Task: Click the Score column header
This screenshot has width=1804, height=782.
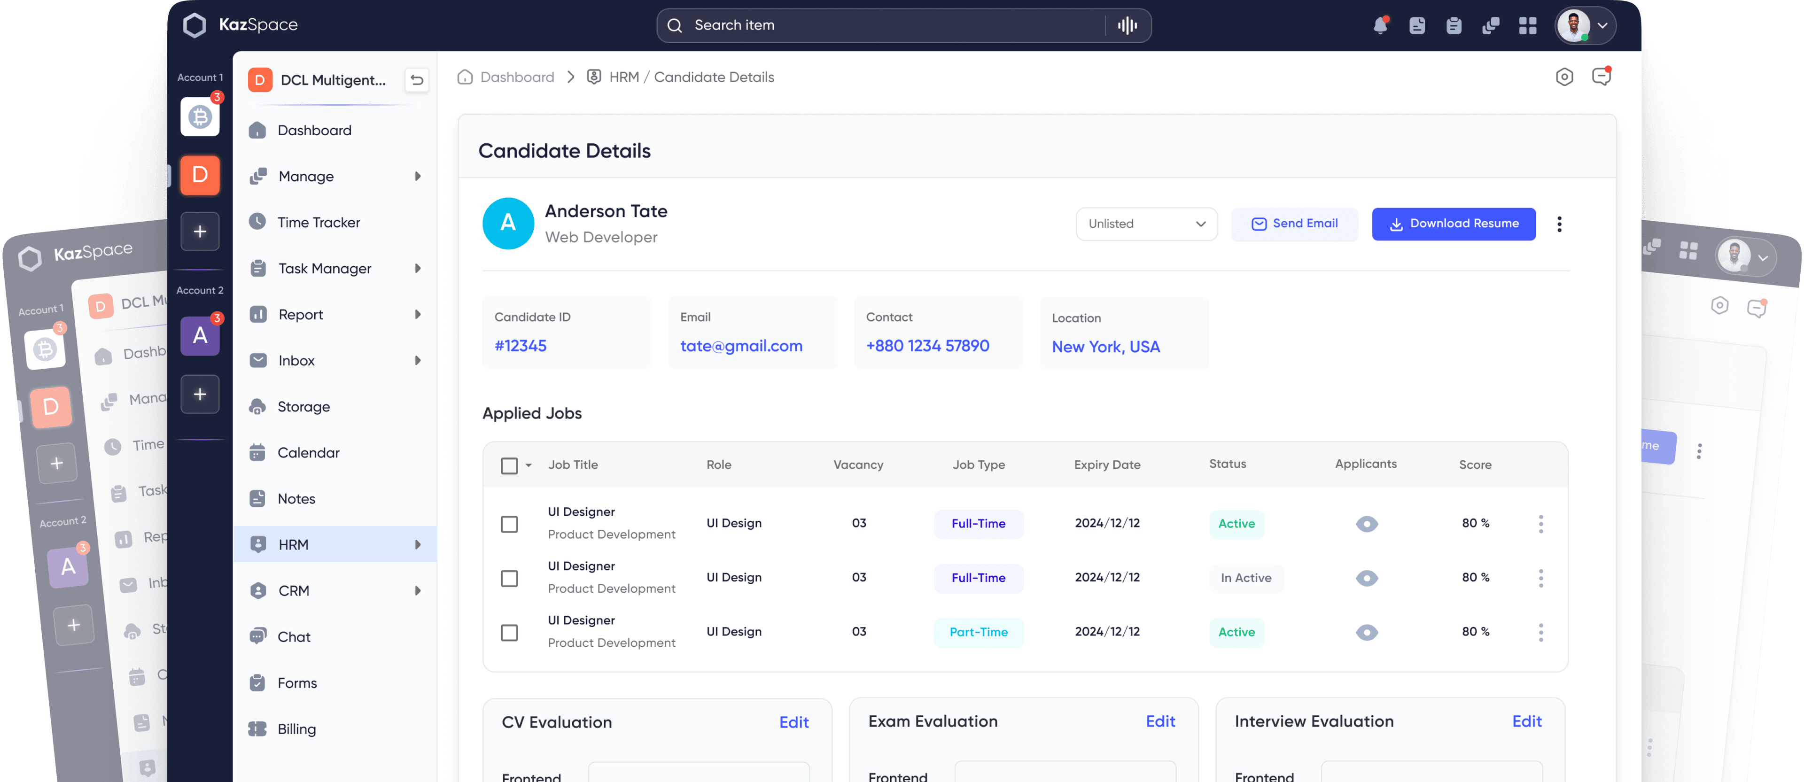Action: coord(1475,465)
